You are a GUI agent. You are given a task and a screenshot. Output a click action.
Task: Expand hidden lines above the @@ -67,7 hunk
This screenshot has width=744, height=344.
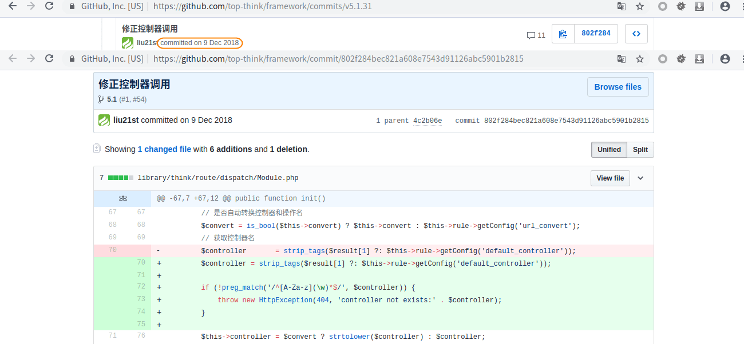pyautogui.click(x=122, y=199)
